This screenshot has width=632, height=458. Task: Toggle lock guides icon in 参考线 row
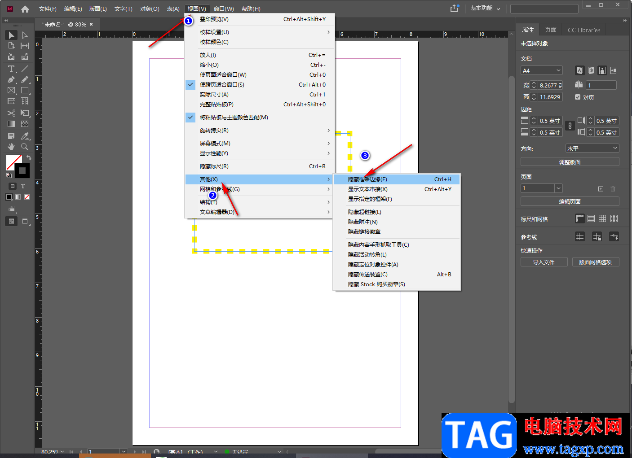click(597, 236)
